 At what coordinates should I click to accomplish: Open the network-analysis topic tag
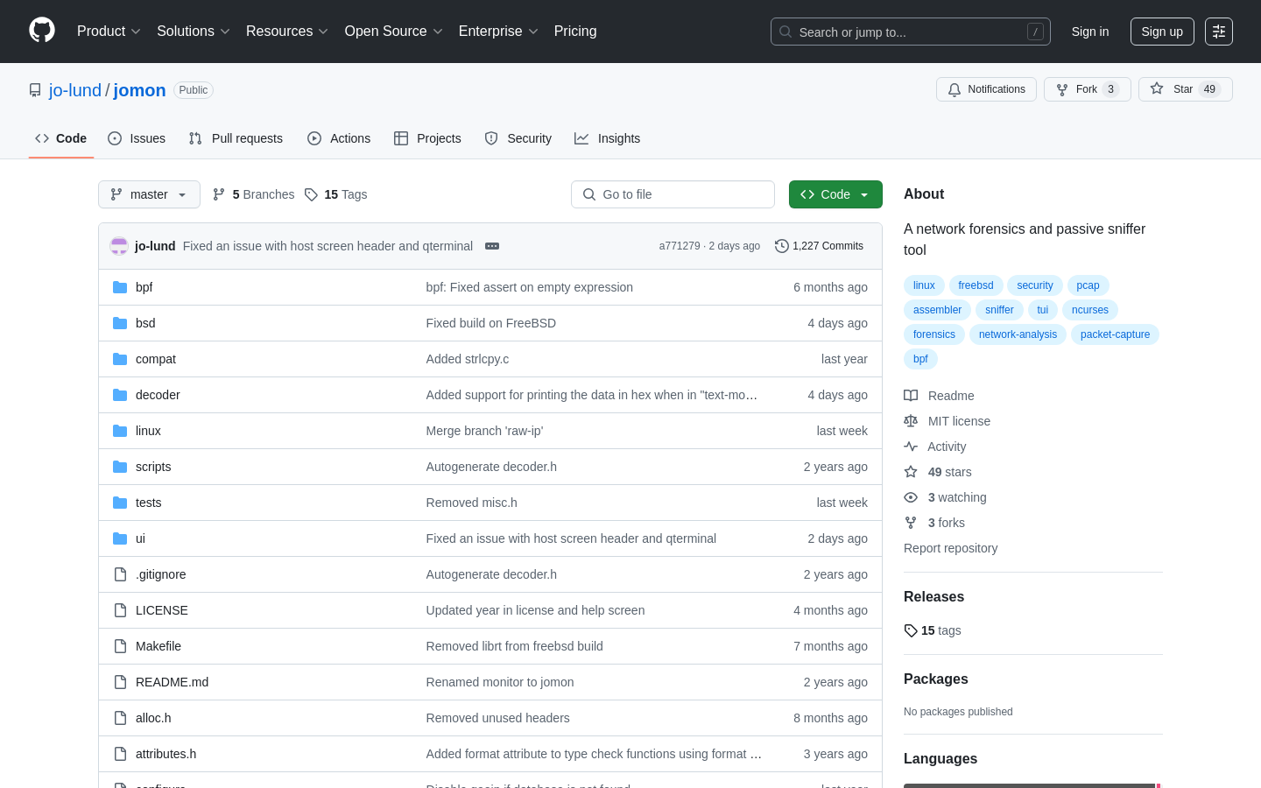(x=1018, y=334)
